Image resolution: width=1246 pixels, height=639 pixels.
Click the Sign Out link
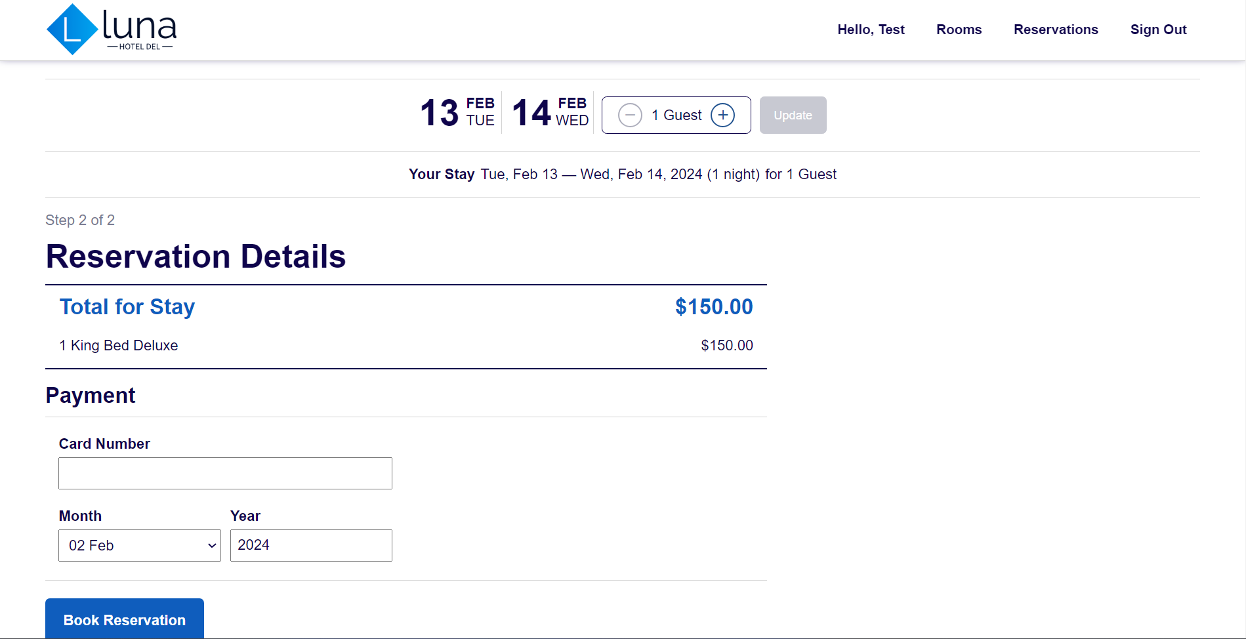click(x=1158, y=30)
